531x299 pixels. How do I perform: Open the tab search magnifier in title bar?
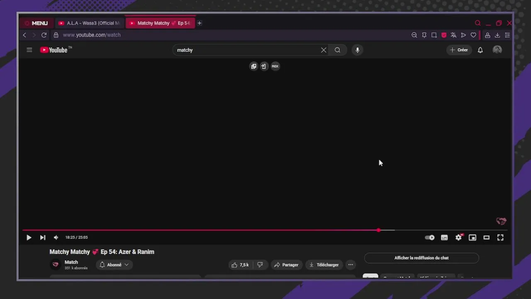[478, 23]
